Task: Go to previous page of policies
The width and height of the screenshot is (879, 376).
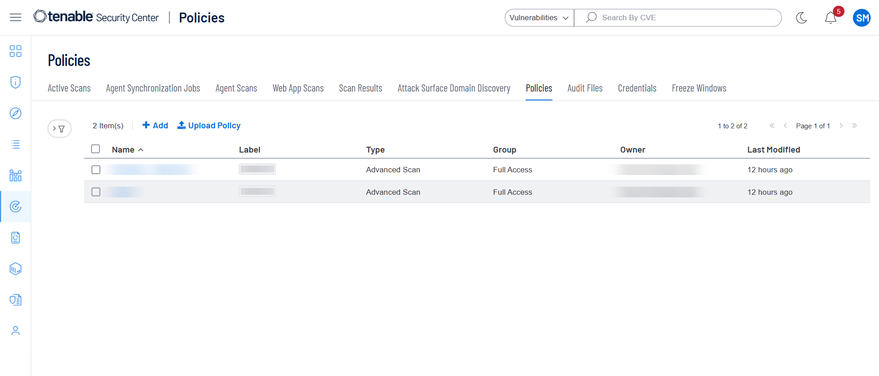Action: coord(785,126)
